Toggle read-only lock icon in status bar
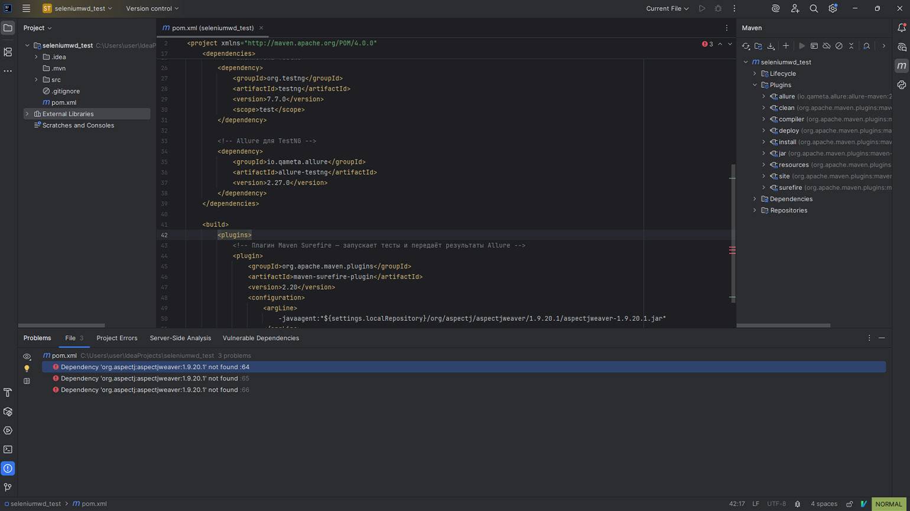Viewport: 910px width, 511px height. (x=849, y=504)
